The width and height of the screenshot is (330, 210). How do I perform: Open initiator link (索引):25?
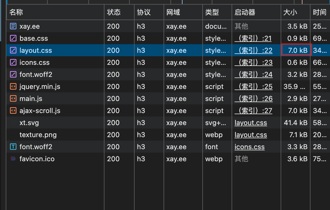pyautogui.click(x=254, y=86)
